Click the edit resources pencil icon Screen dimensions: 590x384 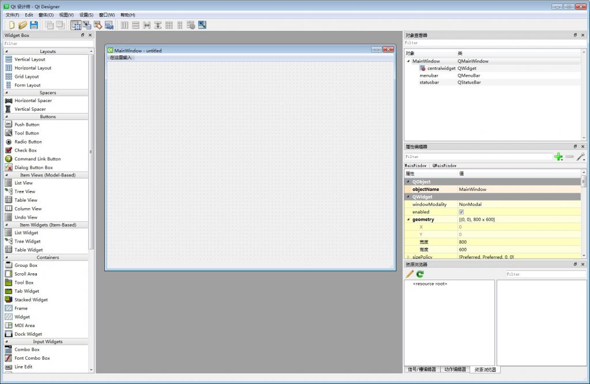click(x=410, y=274)
